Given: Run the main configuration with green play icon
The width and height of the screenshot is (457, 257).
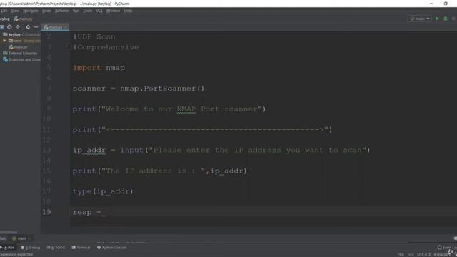Looking at the screenshot, I should point(437,19).
